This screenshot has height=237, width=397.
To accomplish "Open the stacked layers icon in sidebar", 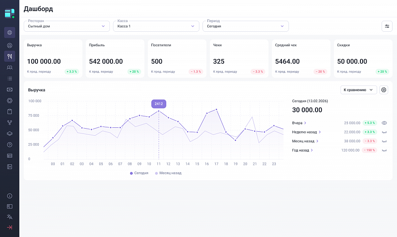I will [x=10, y=133].
